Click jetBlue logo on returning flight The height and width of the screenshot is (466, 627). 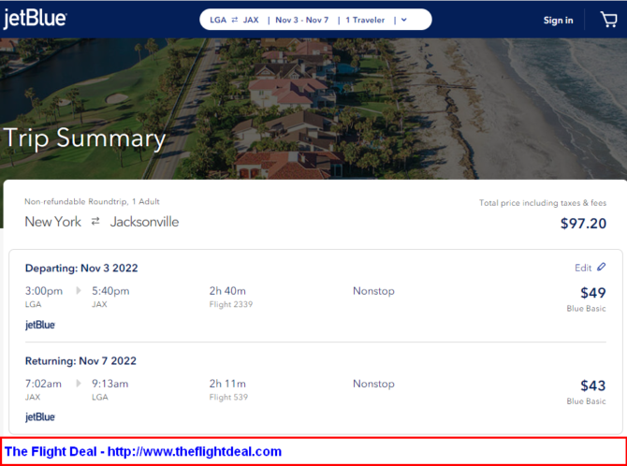point(40,416)
